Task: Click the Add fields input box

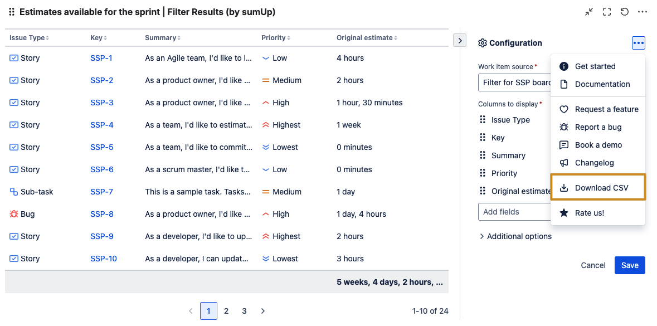Action: coord(513,212)
